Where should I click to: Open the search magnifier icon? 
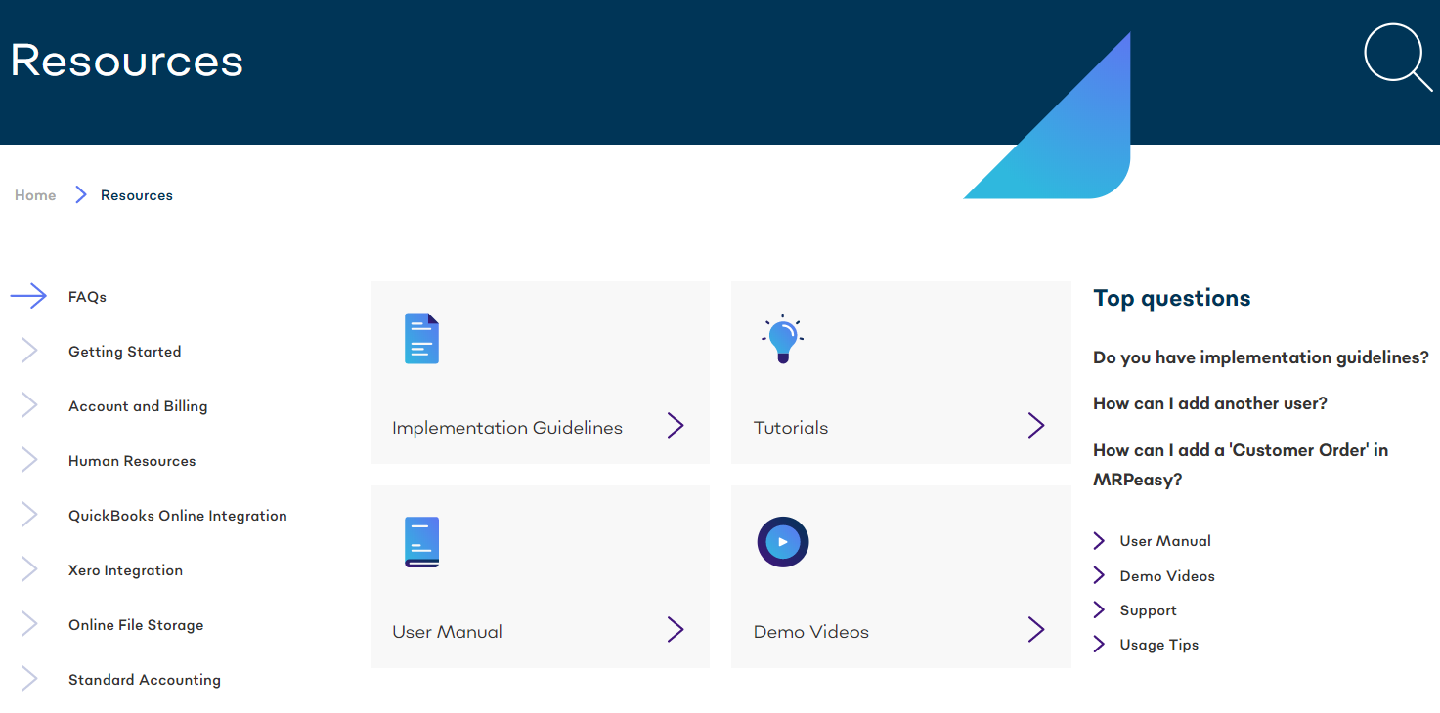(1398, 58)
